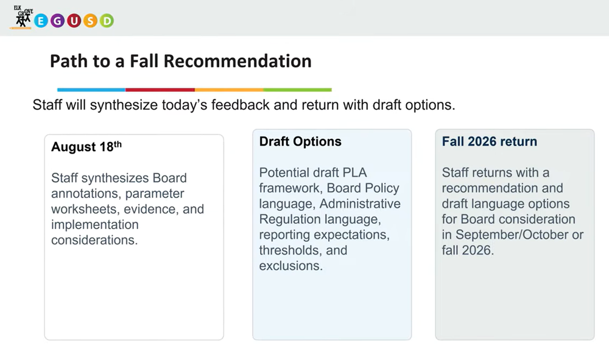Click the blue E circle icon

pos(41,21)
